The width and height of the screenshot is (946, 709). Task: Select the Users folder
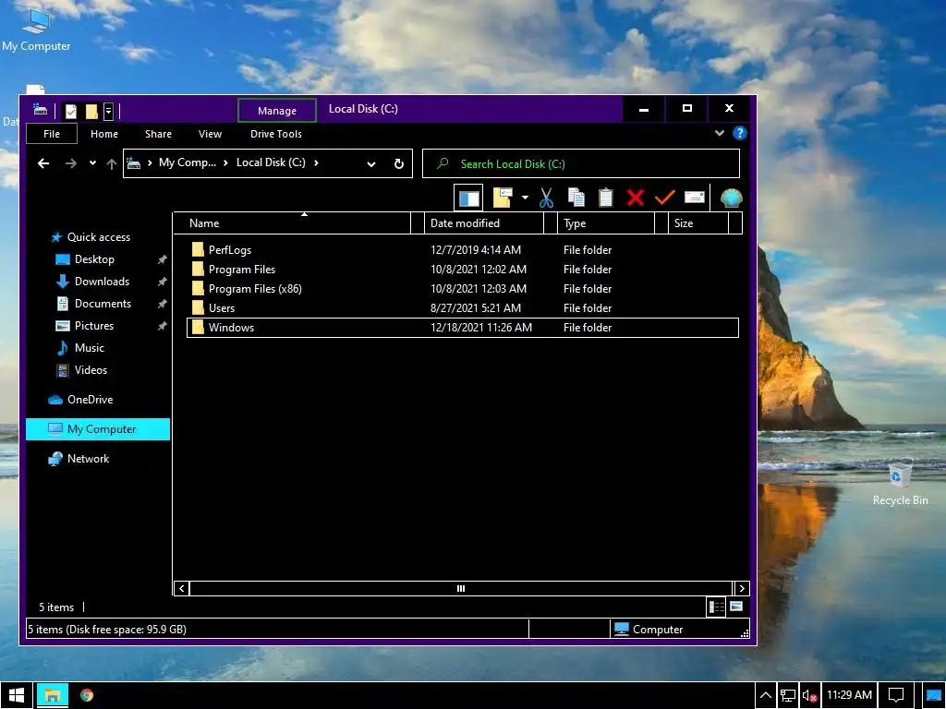tap(462, 308)
